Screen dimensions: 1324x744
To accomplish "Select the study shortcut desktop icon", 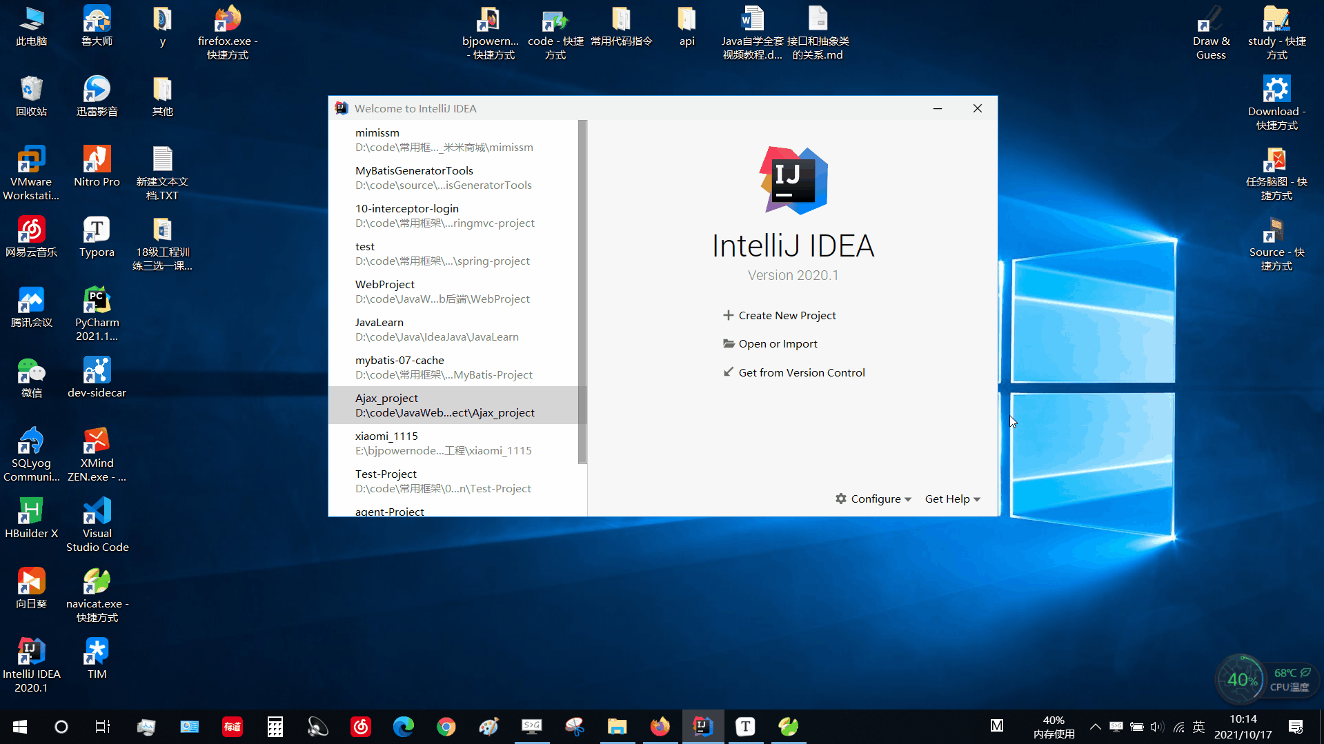I will [x=1276, y=33].
